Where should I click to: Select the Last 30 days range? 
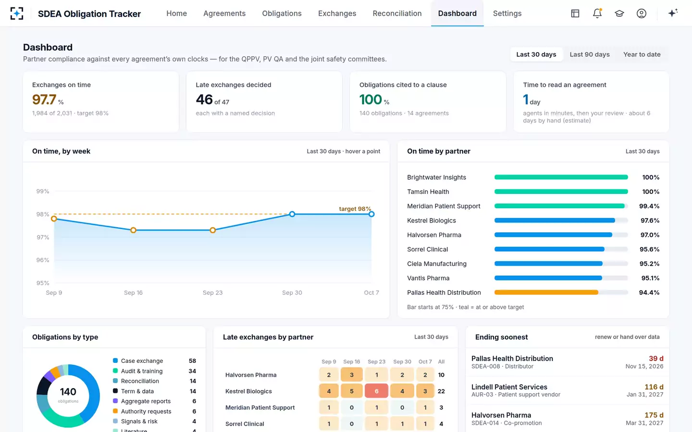536,54
